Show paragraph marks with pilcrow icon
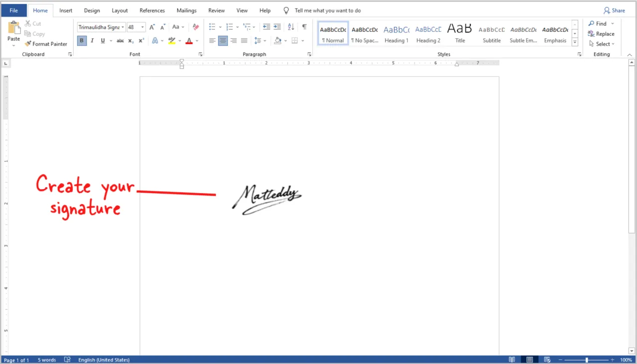The width and height of the screenshot is (637, 364). (x=304, y=27)
